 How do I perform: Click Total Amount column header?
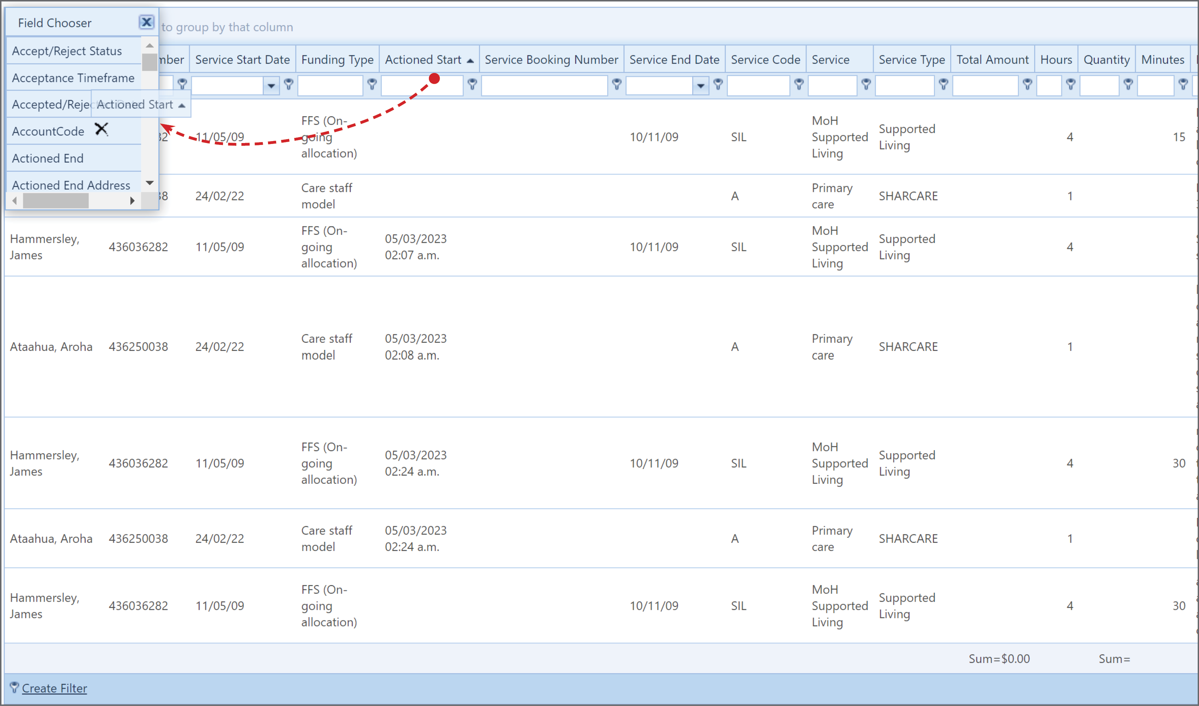993,60
